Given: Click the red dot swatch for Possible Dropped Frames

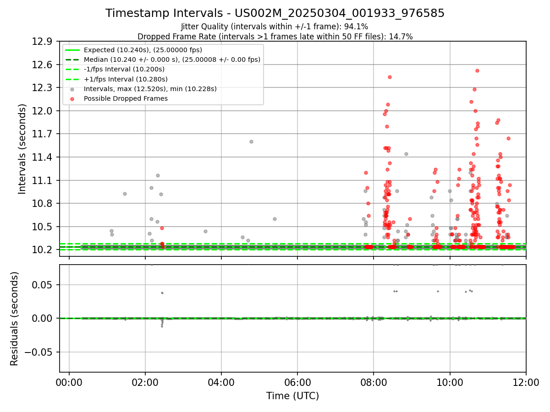Looking at the screenshot, I should (x=72, y=98).
